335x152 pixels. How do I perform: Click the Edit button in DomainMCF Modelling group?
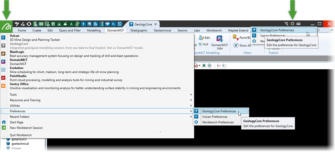click(x=204, y=38)
